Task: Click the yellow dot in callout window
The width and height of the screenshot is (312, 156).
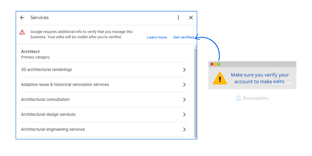Action: pyautogui.click(x=215, y=64)
